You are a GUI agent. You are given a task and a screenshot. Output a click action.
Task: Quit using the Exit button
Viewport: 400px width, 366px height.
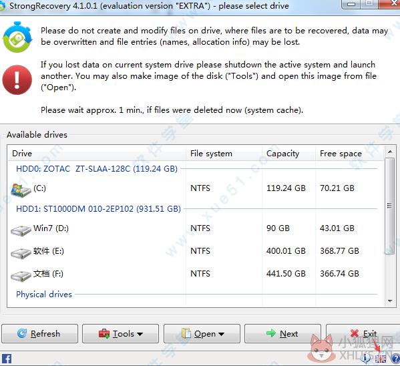(363, 333)
